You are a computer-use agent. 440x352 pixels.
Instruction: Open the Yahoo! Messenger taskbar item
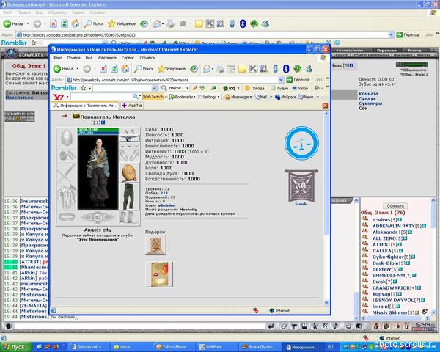click(174, 347)
